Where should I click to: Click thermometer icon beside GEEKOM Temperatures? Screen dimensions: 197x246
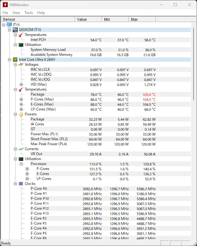[21, 35]
